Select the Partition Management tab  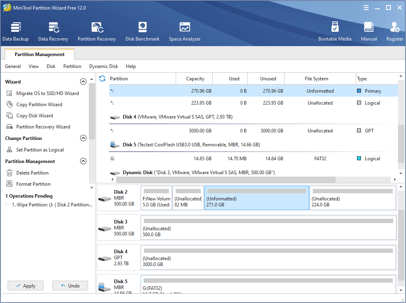point(39,54)
